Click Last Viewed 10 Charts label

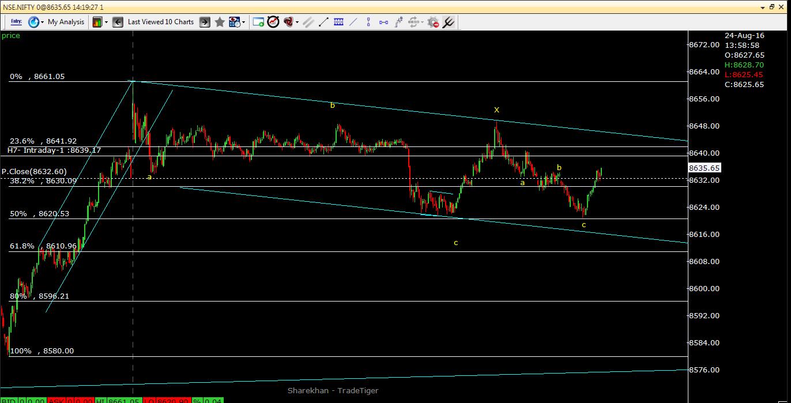click(161, 22)
